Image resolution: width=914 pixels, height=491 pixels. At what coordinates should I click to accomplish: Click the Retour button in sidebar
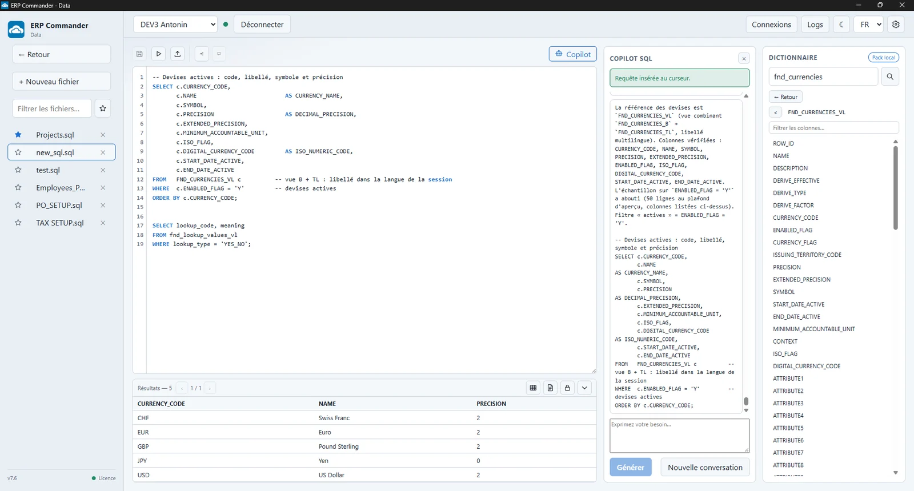pyautogui.click(x=62, y=54)
